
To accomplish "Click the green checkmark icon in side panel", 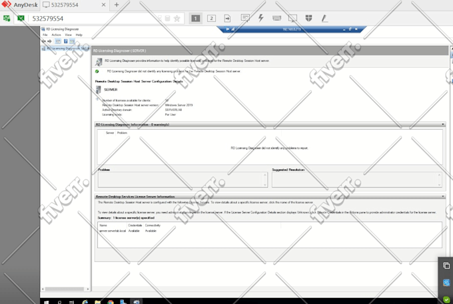I will coord(446,299).
